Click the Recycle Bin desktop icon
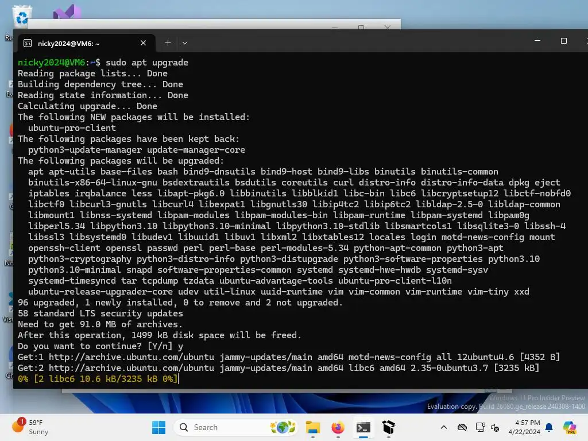This screenshot has height=441, width=588. 22,17
